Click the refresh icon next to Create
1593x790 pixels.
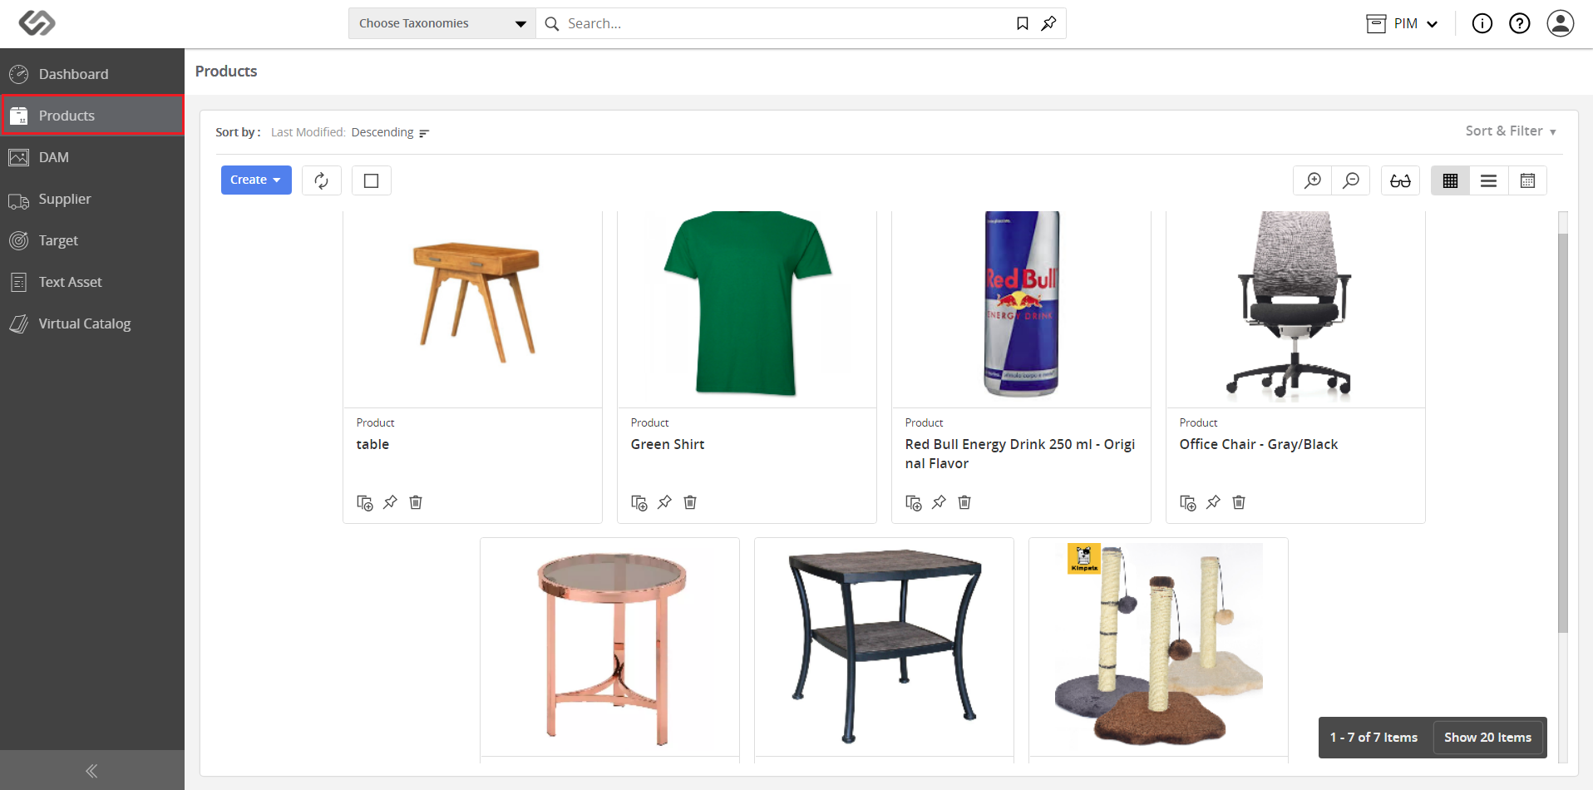pos(322,180)
